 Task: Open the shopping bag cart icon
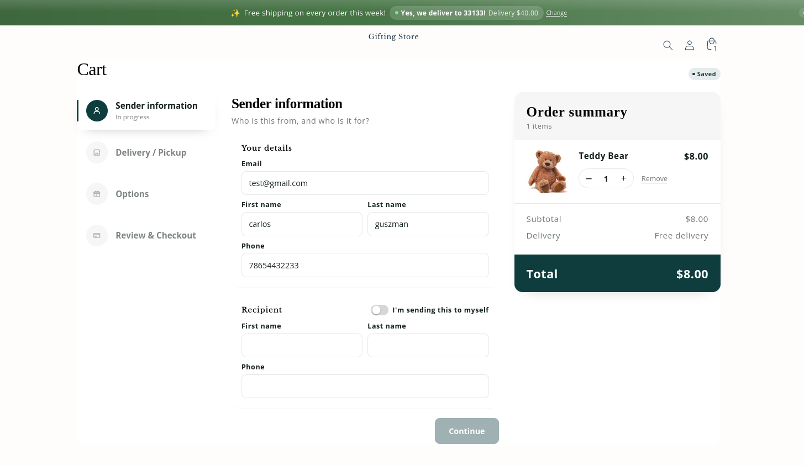point(712,44)
